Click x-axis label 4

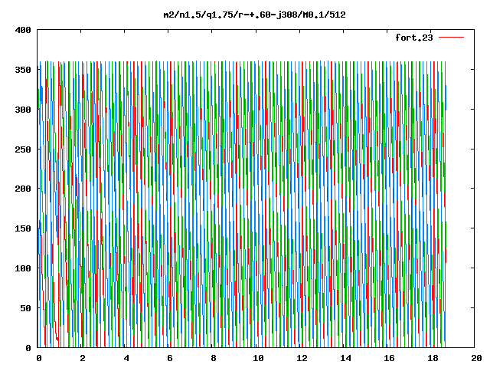tap(126, 358)
